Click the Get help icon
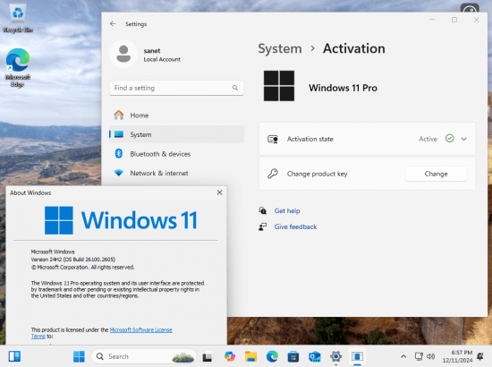492x367 pixels. point(263,210)
